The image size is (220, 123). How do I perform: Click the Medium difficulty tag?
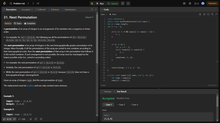(x=8, y=24)
